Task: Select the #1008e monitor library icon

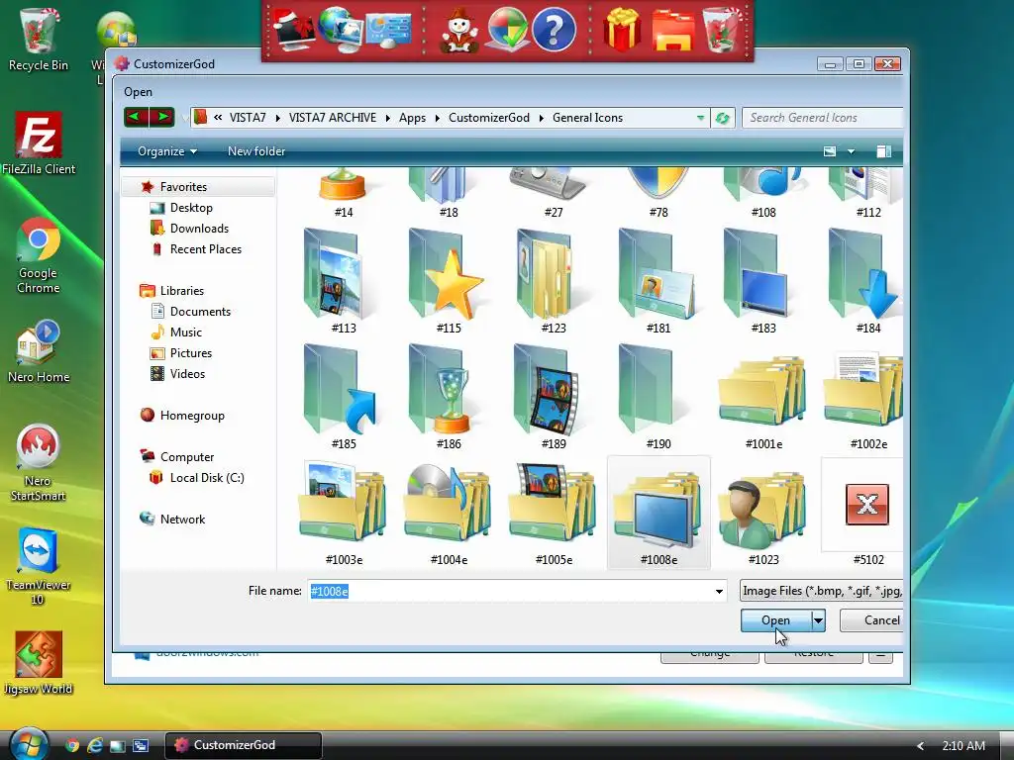Action: click(659, 511)
